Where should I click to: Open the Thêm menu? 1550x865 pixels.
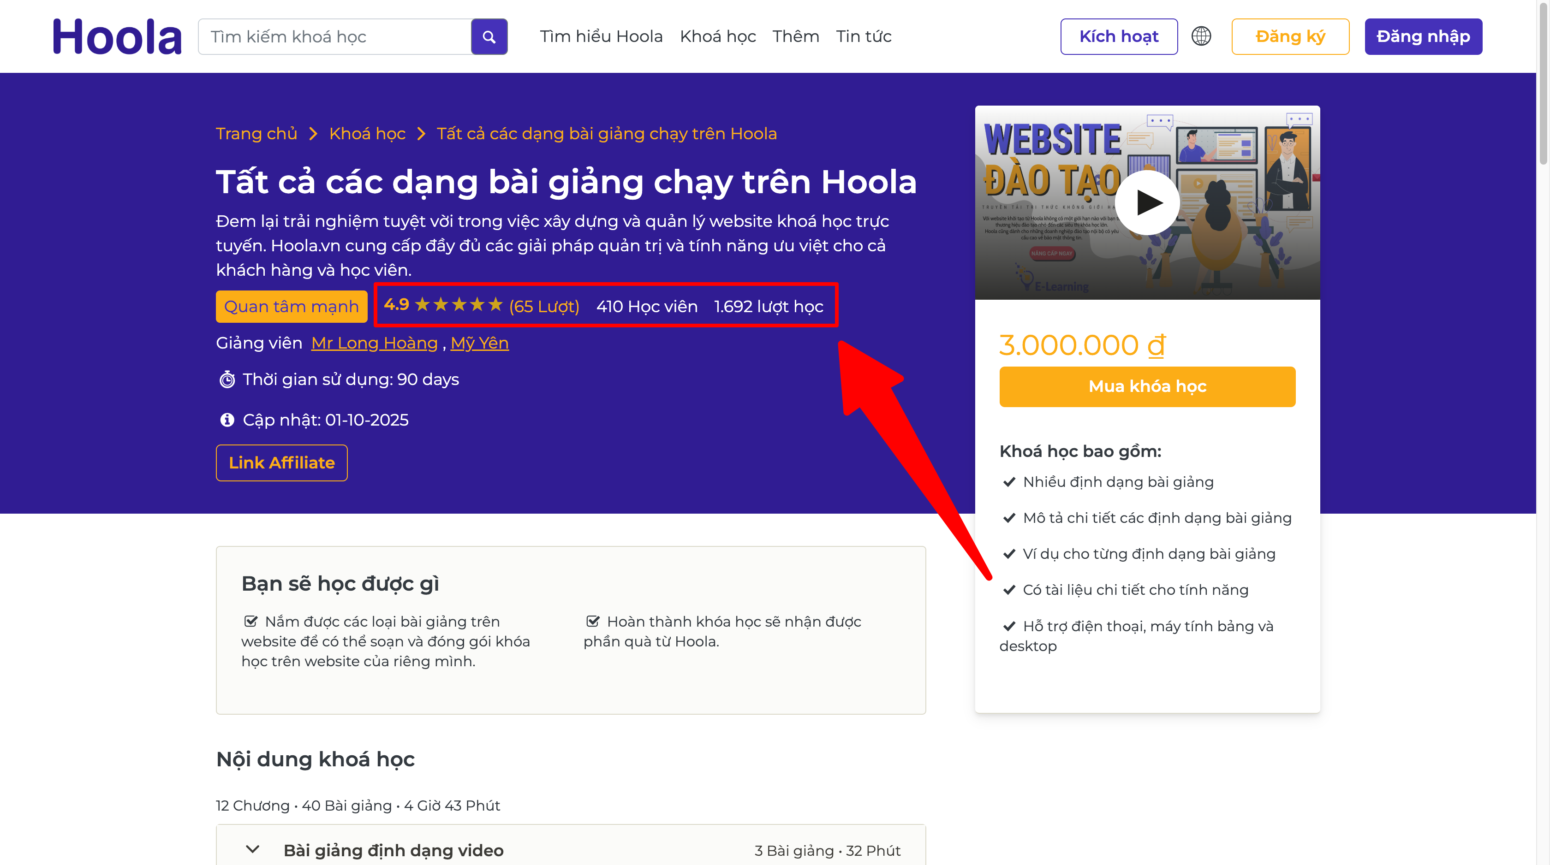click(x=795, y=37)
